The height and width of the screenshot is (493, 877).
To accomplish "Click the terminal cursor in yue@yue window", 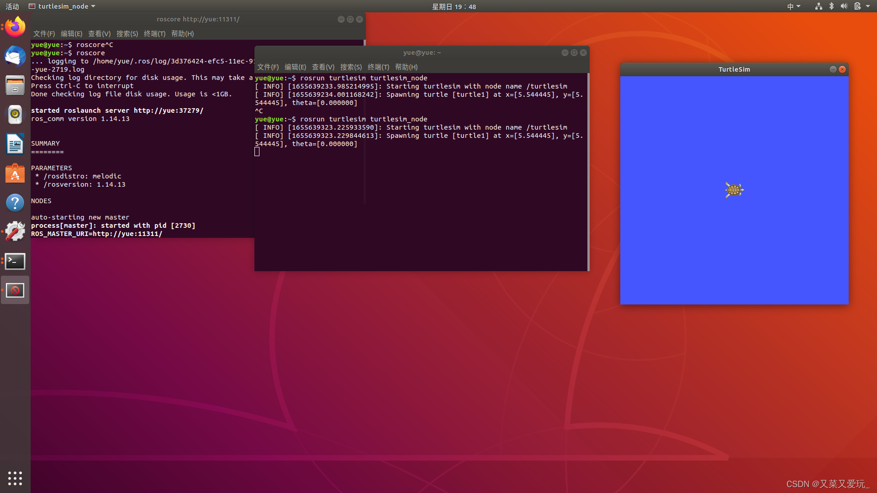I will click(257, 152).
